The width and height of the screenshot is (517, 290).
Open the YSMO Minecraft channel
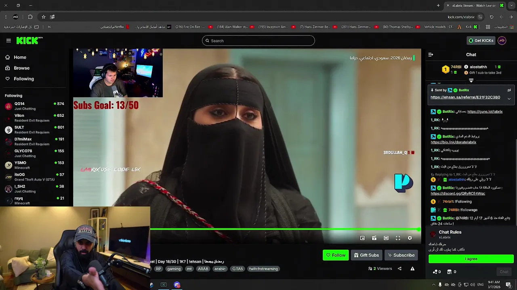point(34,165)
